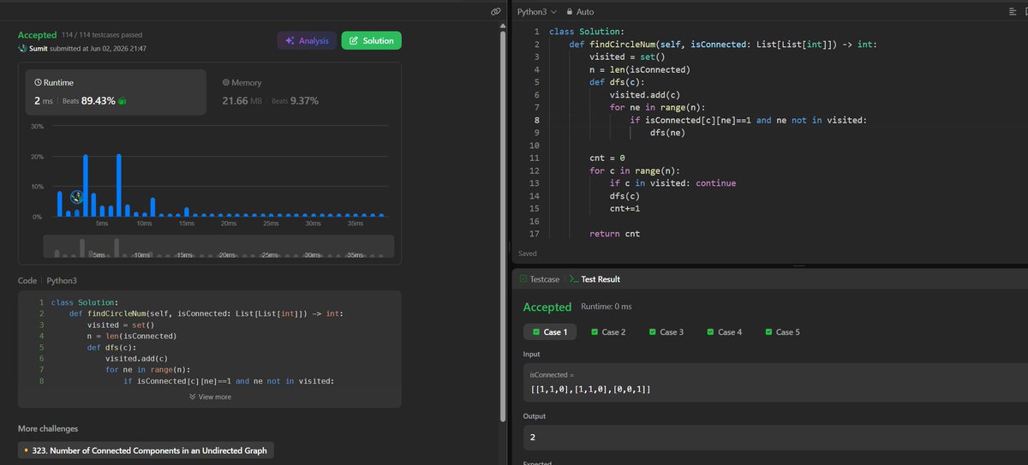Expand submitted code with View more
Viewport: 1028px width, 465px height.
[210, 396]
